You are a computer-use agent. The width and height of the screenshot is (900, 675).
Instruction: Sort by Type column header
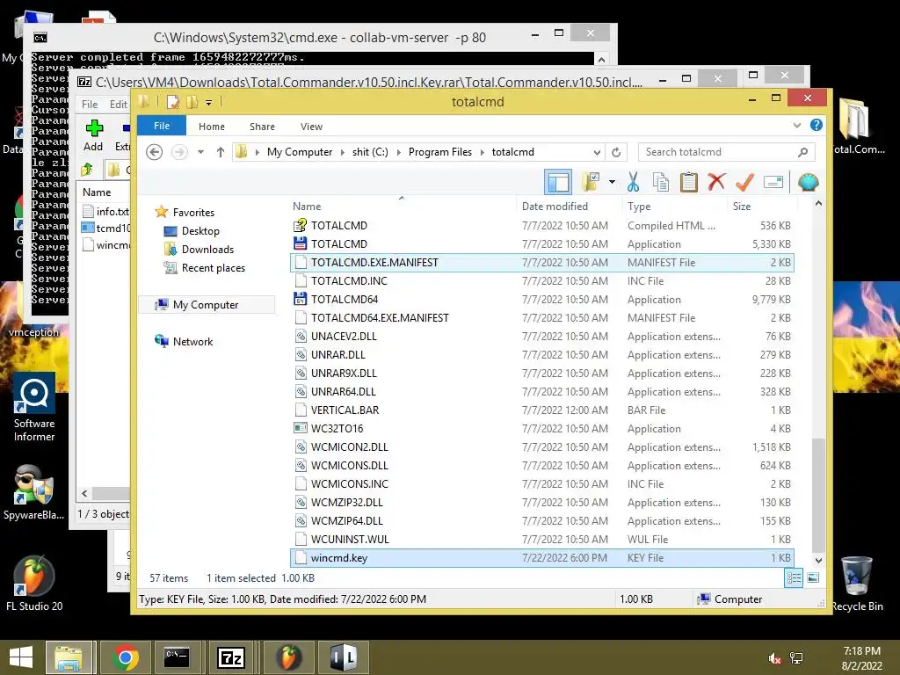[639, 206]
